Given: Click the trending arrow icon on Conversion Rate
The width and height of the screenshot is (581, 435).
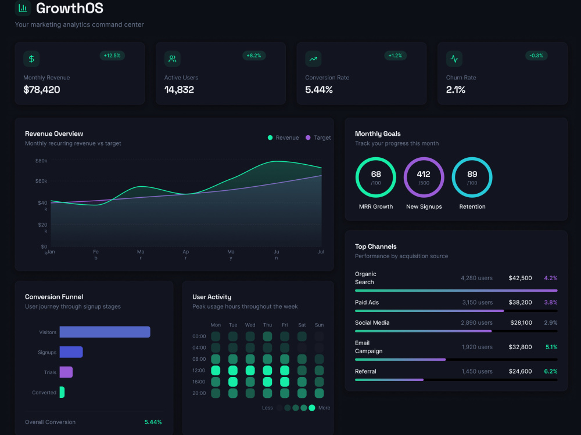Looking at the screenshot, I should pos(313,59).
